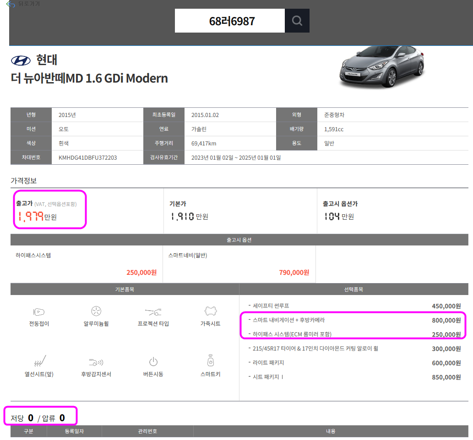Click the 출고가 price 1,979만원
Viewport: 473px width, 440px height.
pos(38,217)
